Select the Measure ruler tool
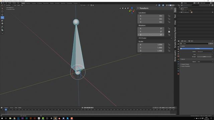214x120 pixels. coord(2,30)
